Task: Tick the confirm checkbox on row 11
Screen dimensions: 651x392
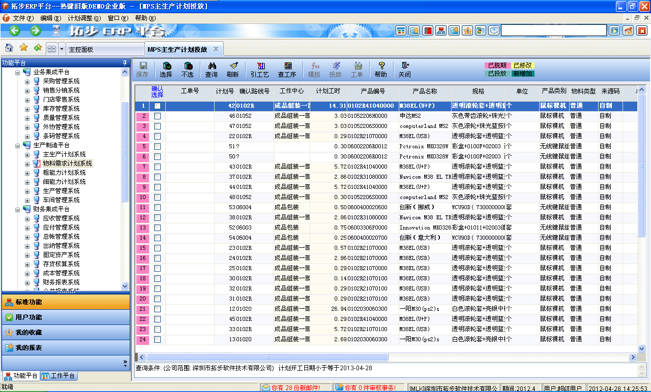Action: 158,207
